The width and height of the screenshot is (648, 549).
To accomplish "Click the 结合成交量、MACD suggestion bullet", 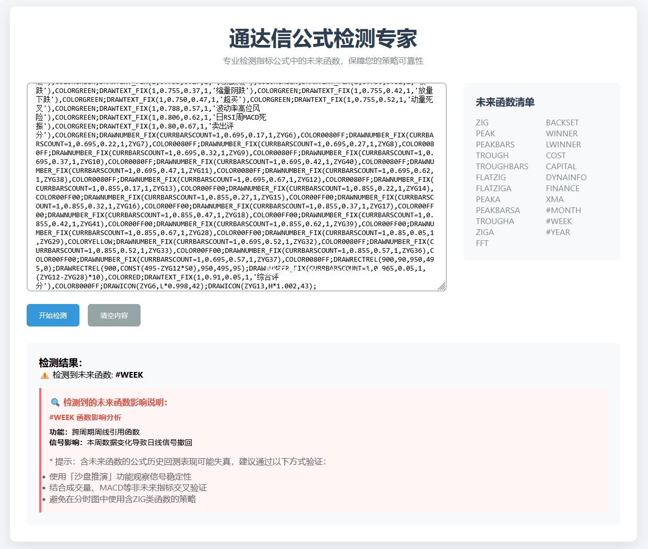I will [128, 488].
